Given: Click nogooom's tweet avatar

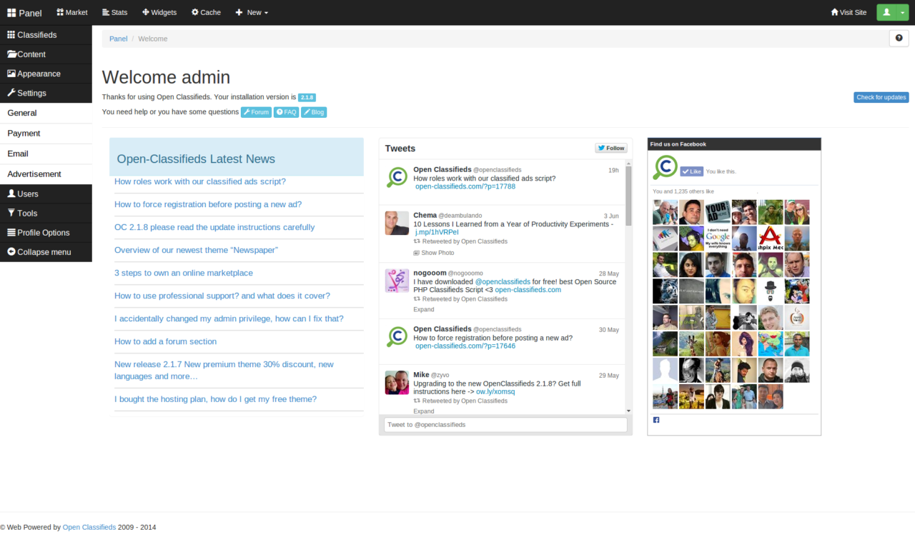Looking at the screenshot, I should [x=397, y=281].
